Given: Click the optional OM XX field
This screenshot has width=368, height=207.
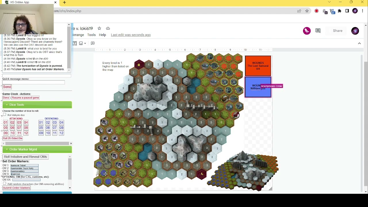Looking at the screenshot, I should tap(26, 180).
